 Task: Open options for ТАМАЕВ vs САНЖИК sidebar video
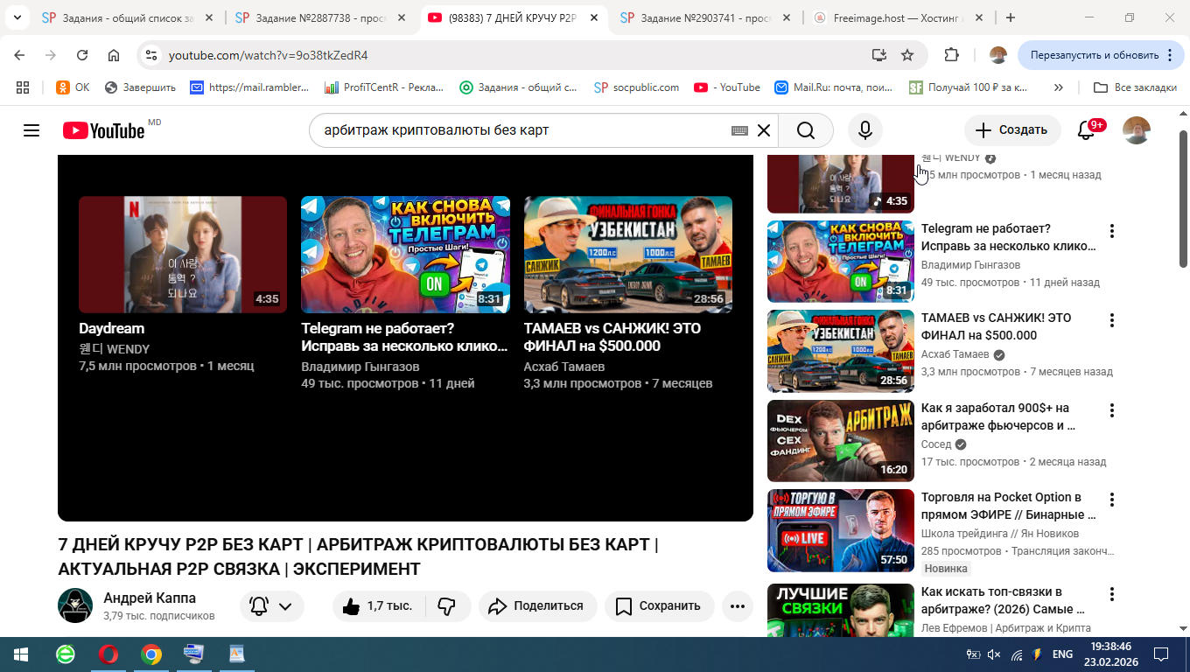coord(1112,320)
